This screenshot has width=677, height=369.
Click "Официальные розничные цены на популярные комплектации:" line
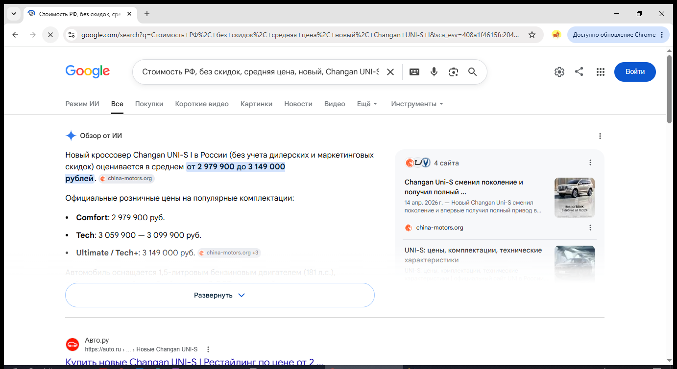[179, 198]
